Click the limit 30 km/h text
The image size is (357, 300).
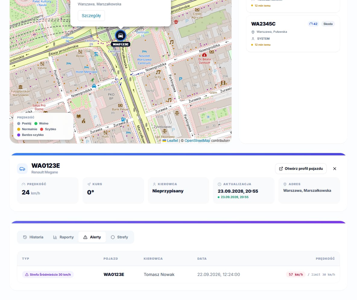tap(321, 274)
